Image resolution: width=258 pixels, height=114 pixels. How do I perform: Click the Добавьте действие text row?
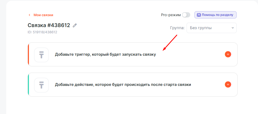[x=123, y=85]
